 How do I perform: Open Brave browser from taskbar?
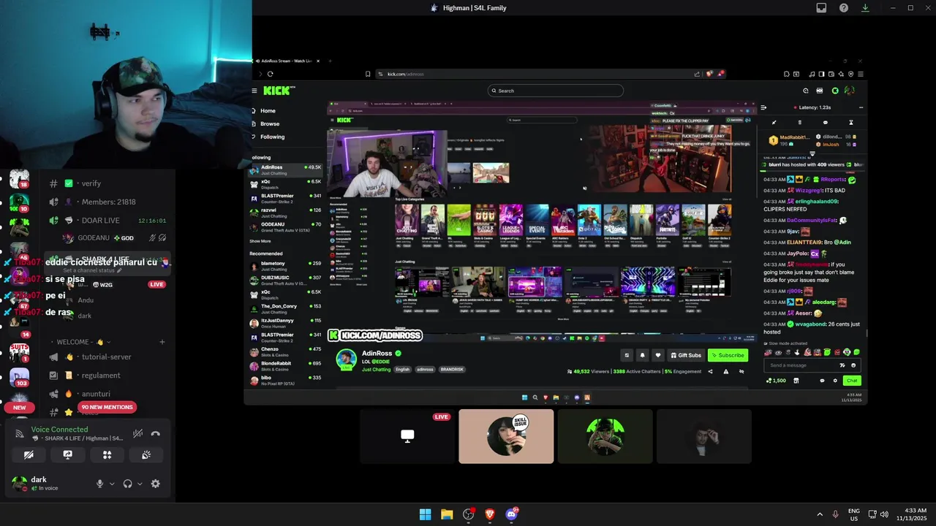490,514
